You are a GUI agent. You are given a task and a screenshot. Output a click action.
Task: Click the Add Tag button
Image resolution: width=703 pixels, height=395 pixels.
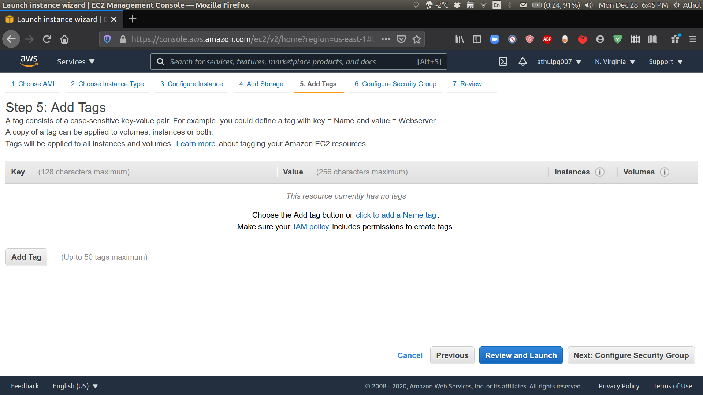(x=26, y=257)
